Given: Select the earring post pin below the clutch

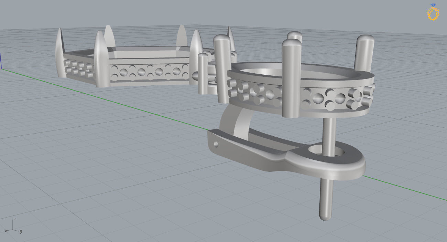Looking at the screenshot, I should click(325, 200).
